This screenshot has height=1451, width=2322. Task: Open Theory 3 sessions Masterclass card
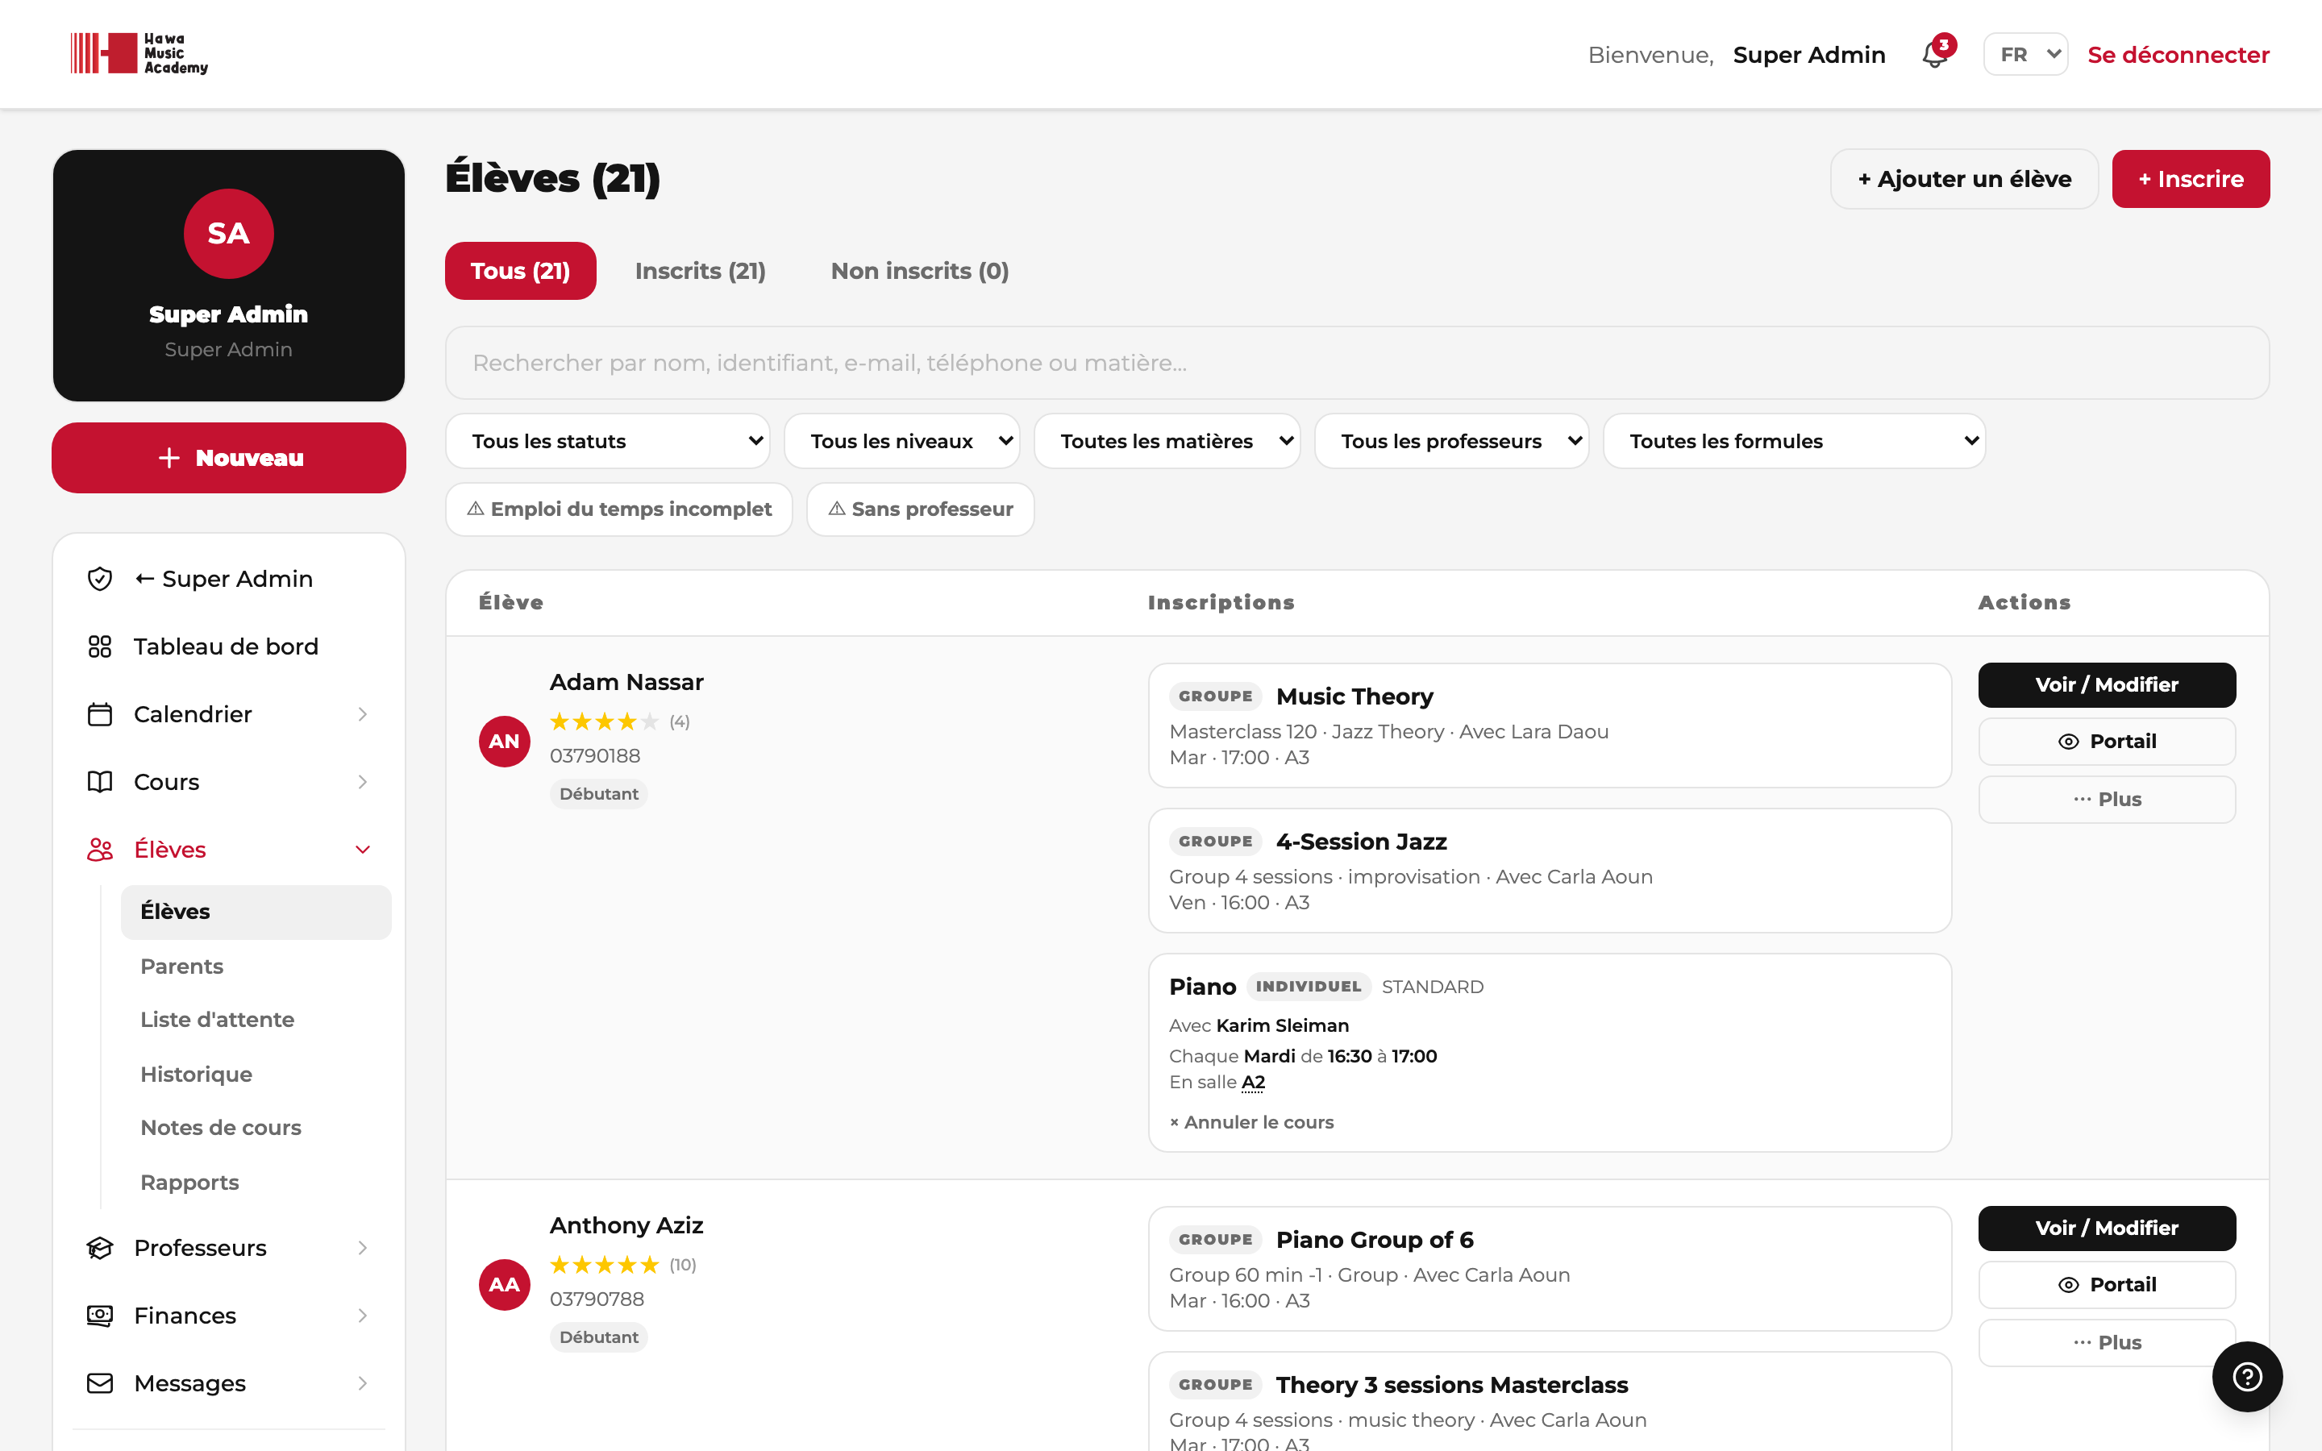point(1550,1402)
